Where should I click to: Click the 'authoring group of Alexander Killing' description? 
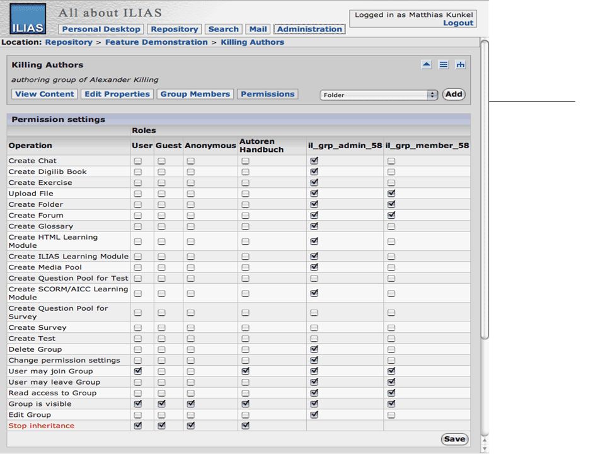click(85, 79)
